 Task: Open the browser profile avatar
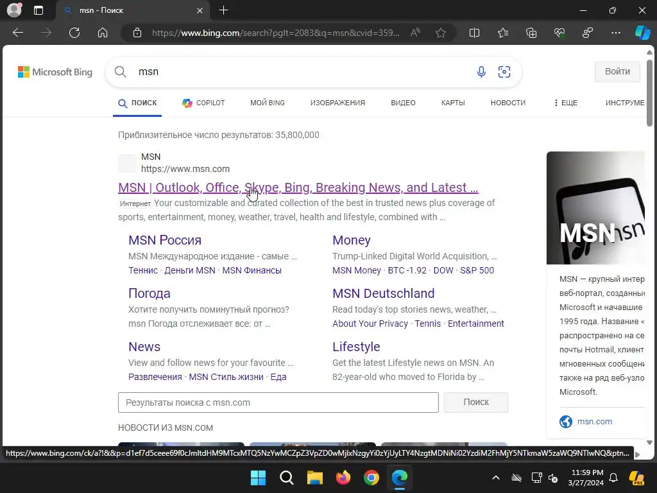(x=14, y=10)
